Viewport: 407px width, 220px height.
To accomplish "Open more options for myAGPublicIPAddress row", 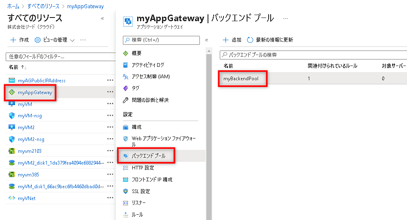I will [110, 80].
